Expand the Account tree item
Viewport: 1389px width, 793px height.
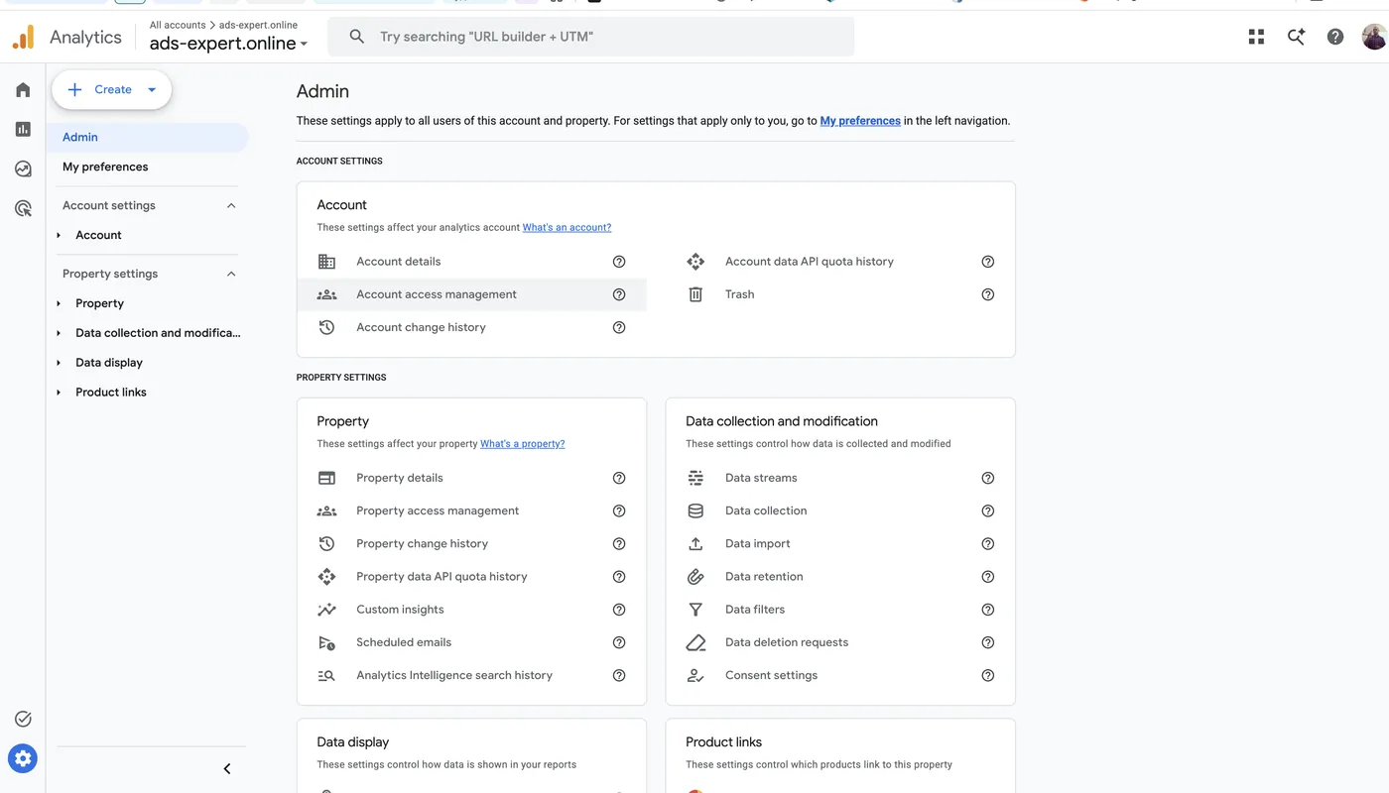pos(59,235)
